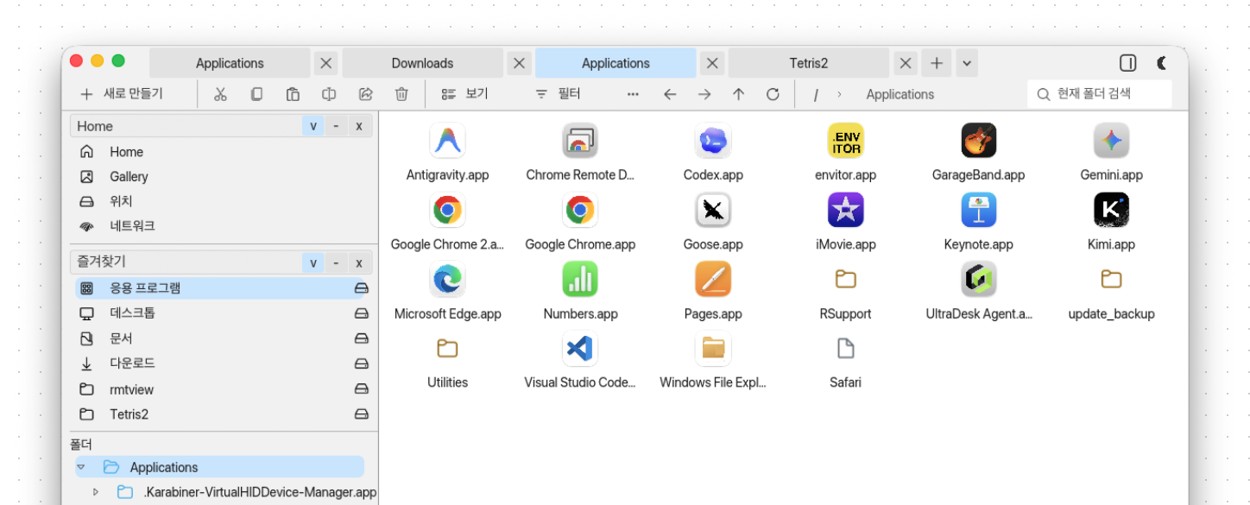1250x505 pixels.
Task: Go up one folder level
Action: pos(738,94)
